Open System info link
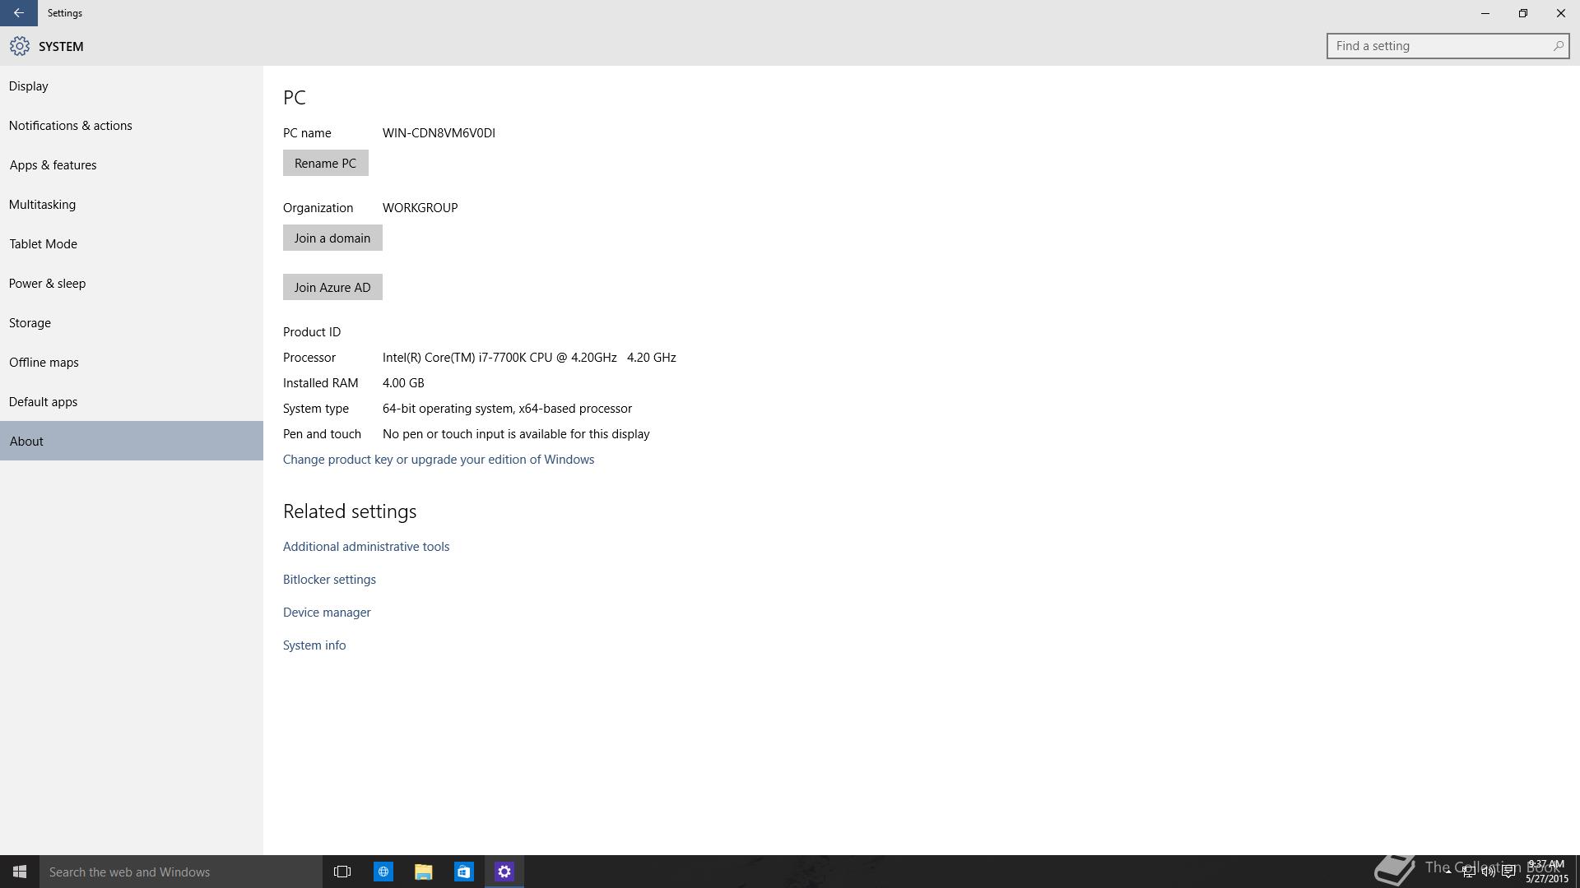1580x888 pixels. tap(314, 645)
